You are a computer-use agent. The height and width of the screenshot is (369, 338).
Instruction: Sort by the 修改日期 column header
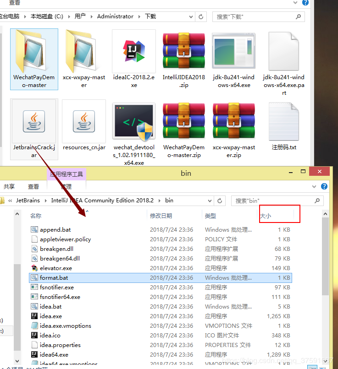[x=161, y=216]
